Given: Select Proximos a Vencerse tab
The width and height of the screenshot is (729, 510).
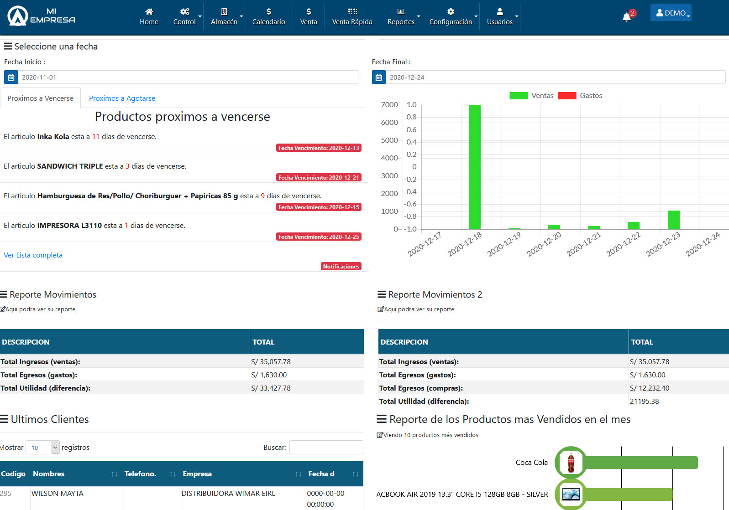Looking at the screenshot, I should coord(40,98).
